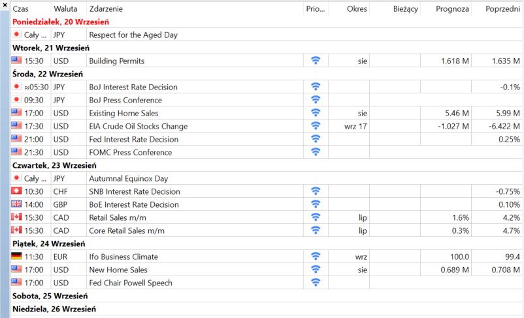Select the Sobota, 25 Wrzesień day header
Screen dimensions: 524x318
click(x=50, y=296)
